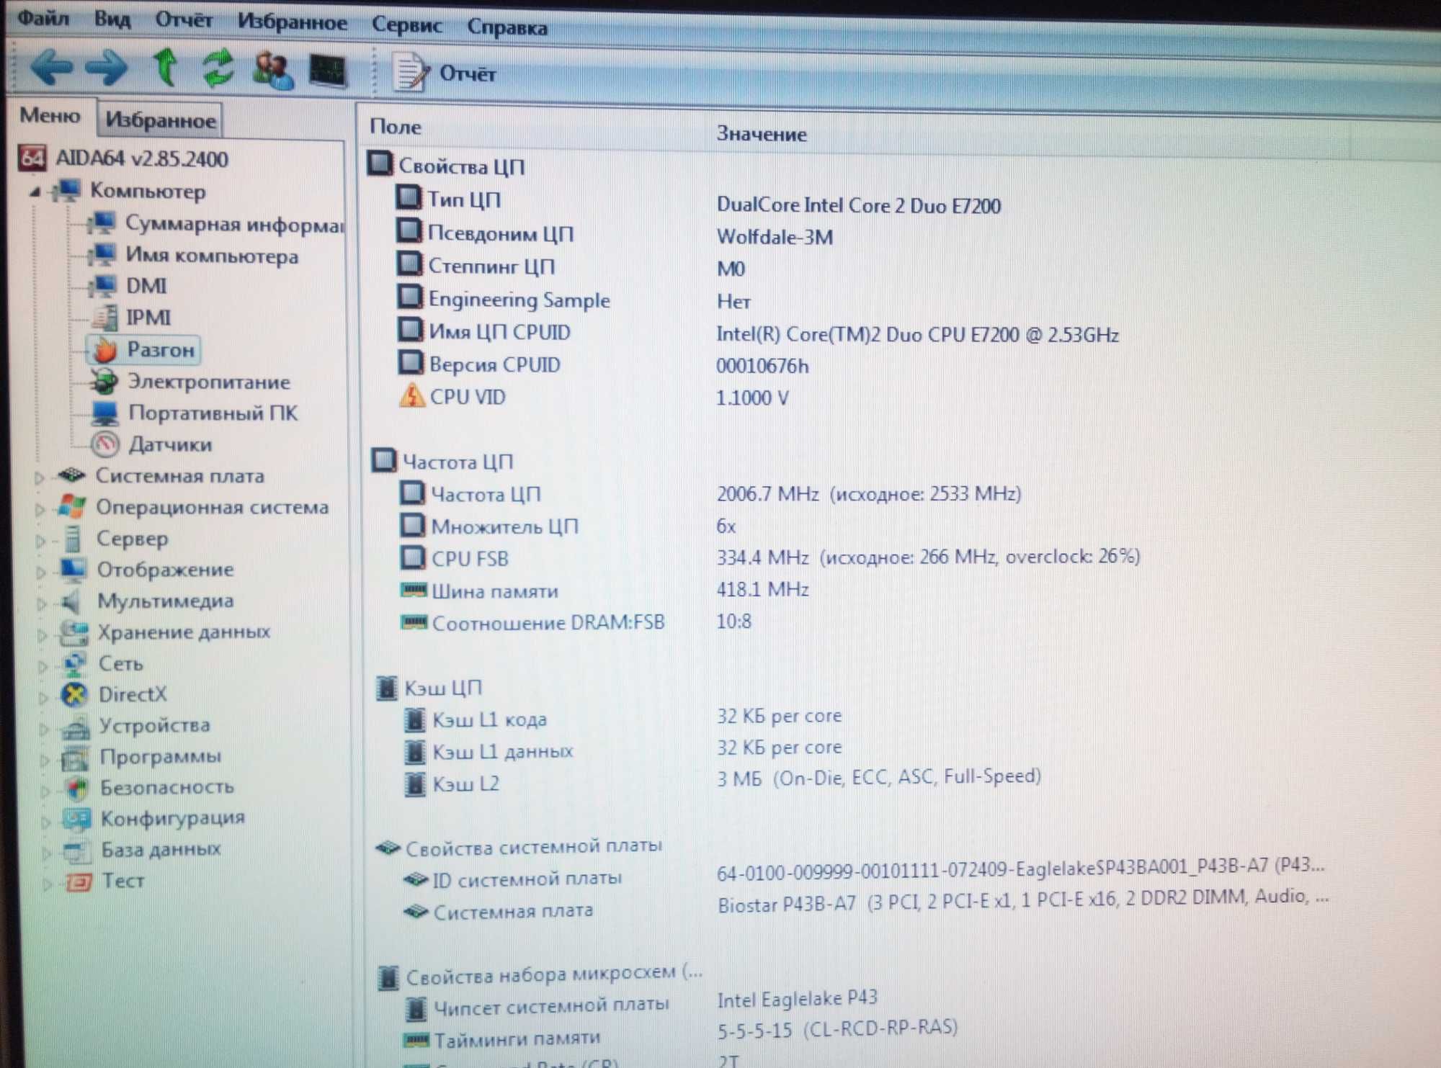Select the ID системной платы row

[865, 873]
